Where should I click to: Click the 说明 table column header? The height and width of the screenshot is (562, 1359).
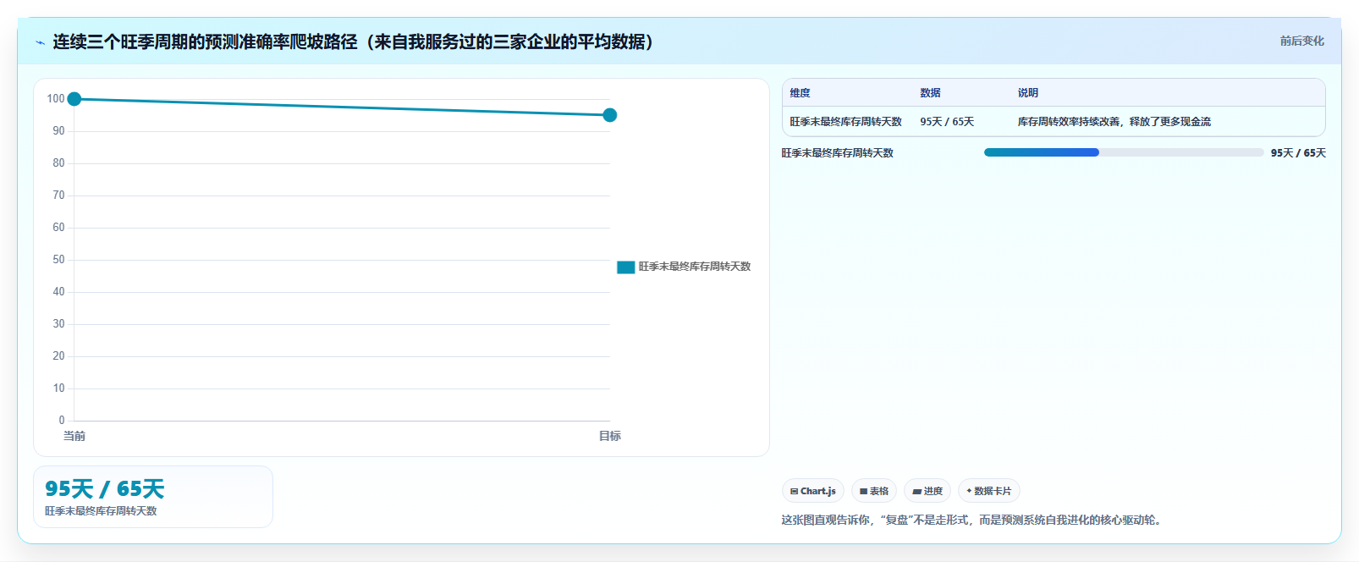pos(1028,93)
